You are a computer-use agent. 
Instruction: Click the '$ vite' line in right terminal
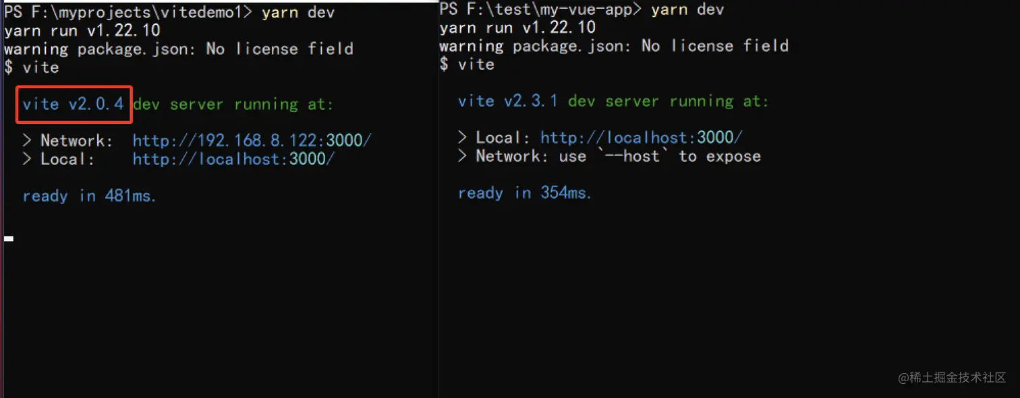tap(467, 64)
